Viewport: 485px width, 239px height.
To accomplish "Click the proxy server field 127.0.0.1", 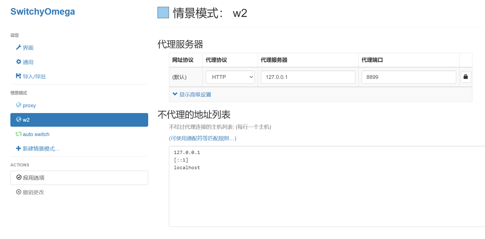I will click(x=308, y=77).
